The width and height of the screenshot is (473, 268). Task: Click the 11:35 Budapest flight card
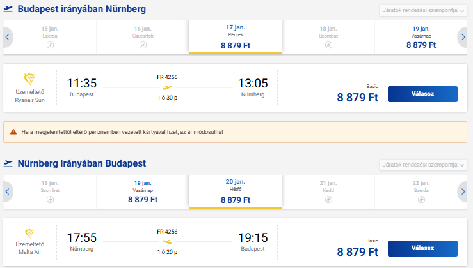coord(236,88)
